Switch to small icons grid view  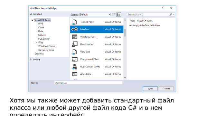(x=114, y=15)
